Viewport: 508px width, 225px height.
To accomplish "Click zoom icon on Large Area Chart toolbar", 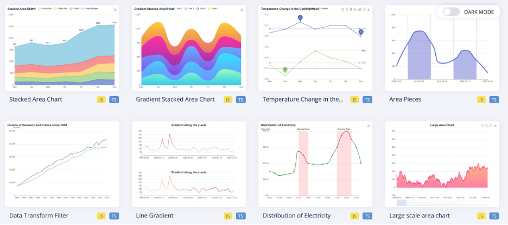I will [484, 126].
